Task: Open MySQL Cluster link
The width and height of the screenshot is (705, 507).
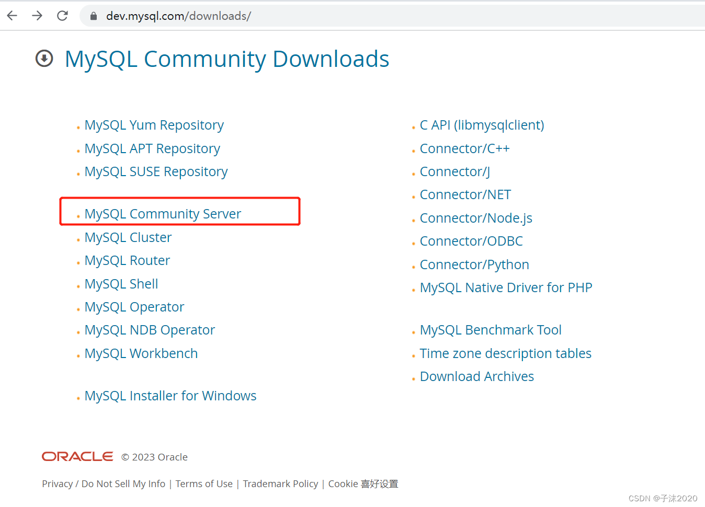Action: 128,238
